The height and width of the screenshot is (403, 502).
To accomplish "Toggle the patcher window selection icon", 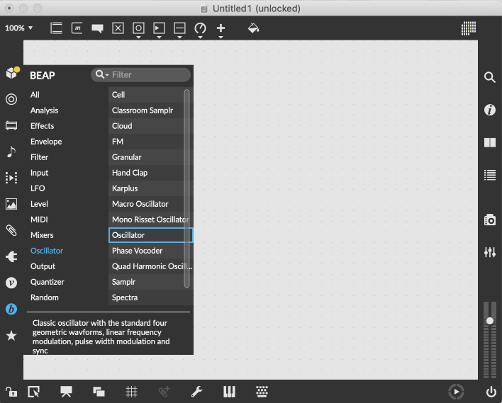I will [33, 392].
